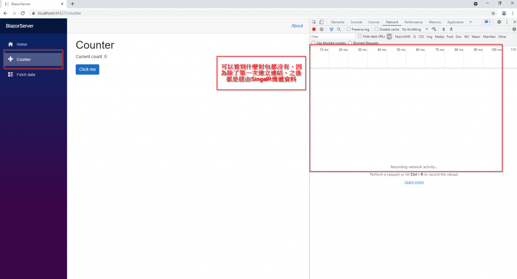Open the About link
The image size is (517, 279).
297,26
